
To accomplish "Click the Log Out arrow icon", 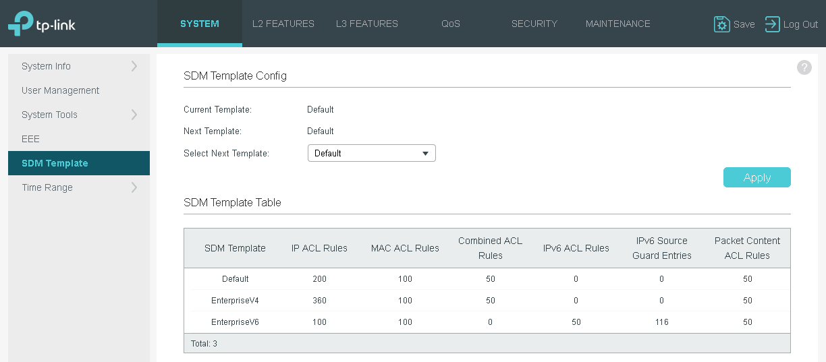I will click(772, 24).
